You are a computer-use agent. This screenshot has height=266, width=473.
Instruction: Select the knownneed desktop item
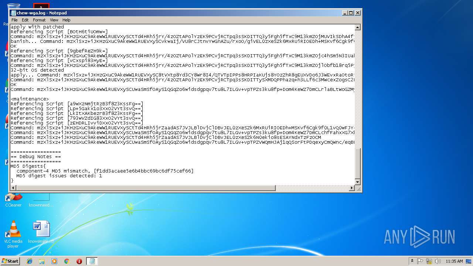(x=41, y=200)
